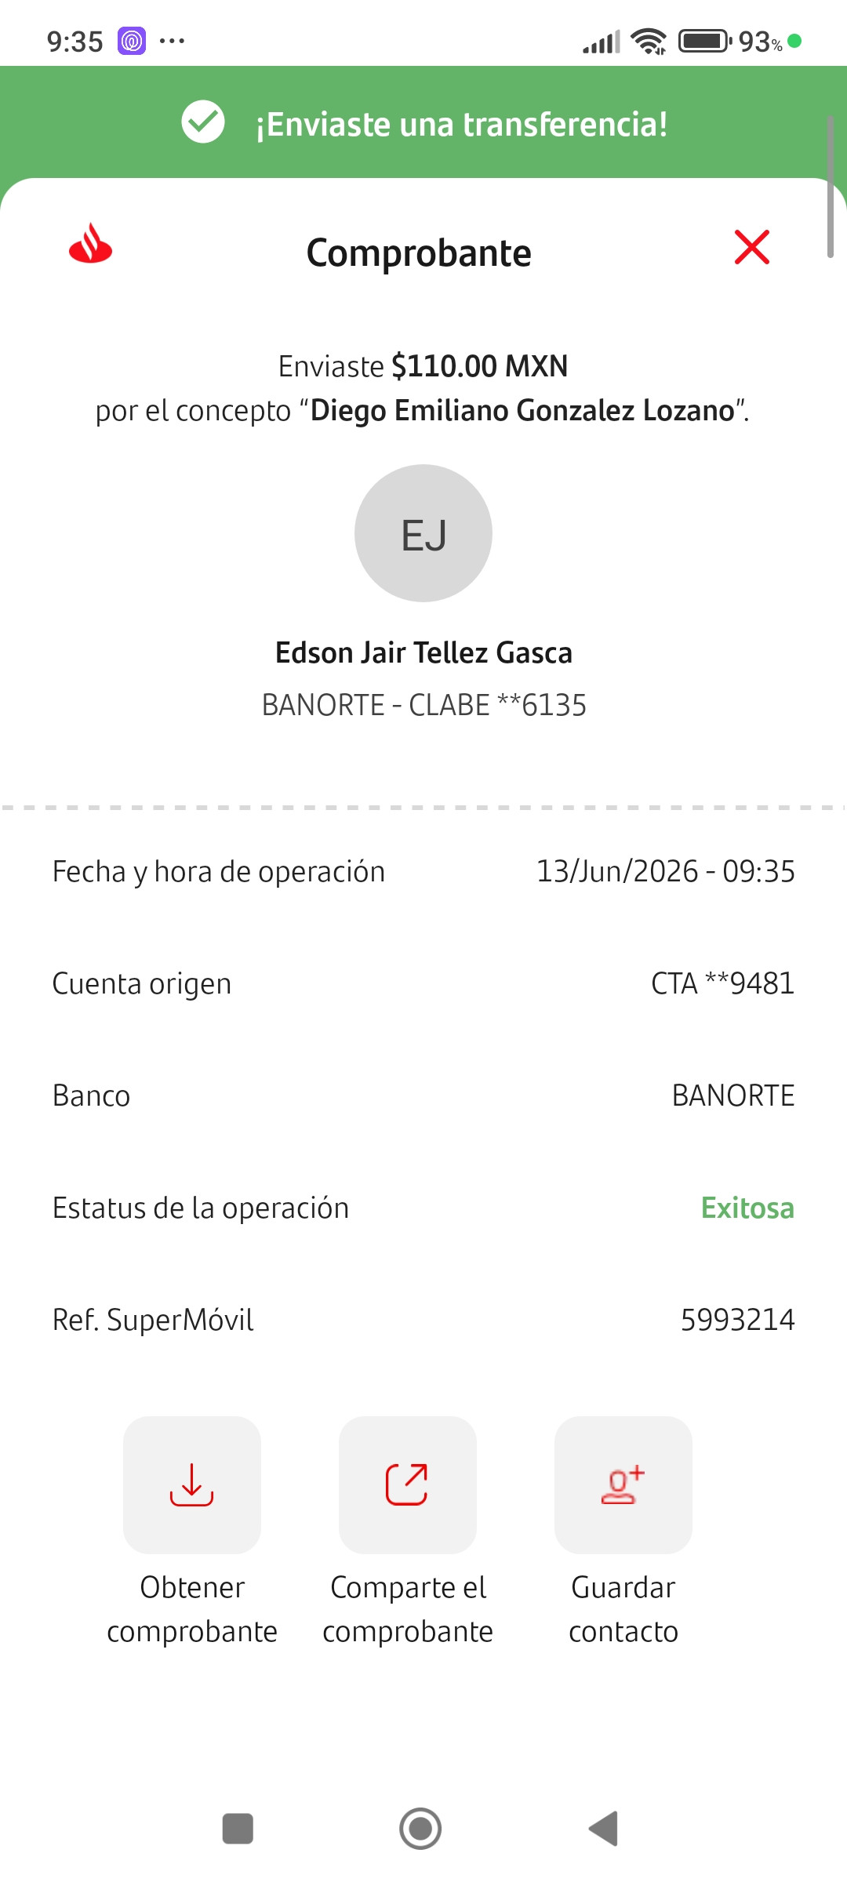Tap the Wi-Fi status bar icon
The image size is (847, 1882).
coord(649,41)
